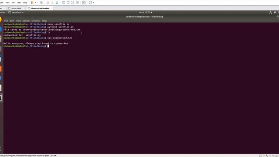Click the clock showing Wed 09:02
This screenshot has width=279, height=157.
click(x=146, y=13)
